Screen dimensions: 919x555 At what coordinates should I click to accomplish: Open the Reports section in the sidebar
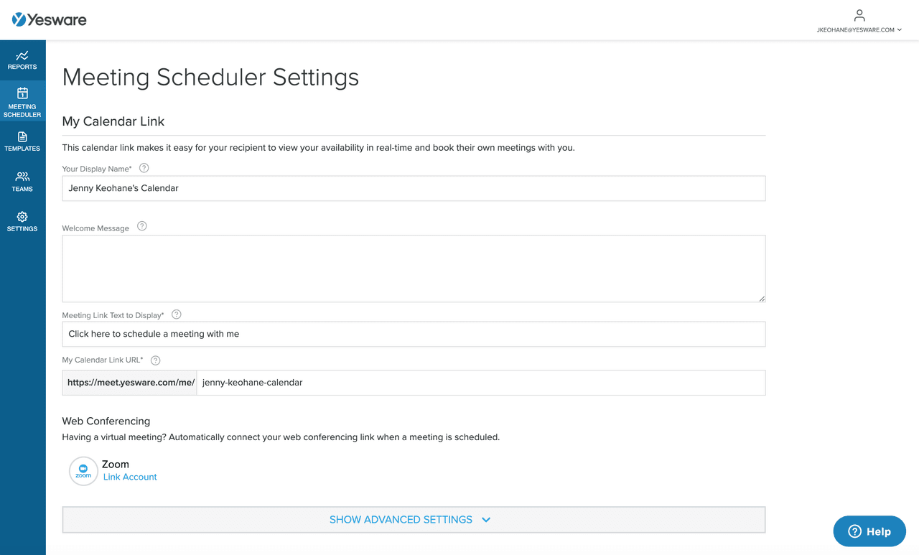(22, 60)
